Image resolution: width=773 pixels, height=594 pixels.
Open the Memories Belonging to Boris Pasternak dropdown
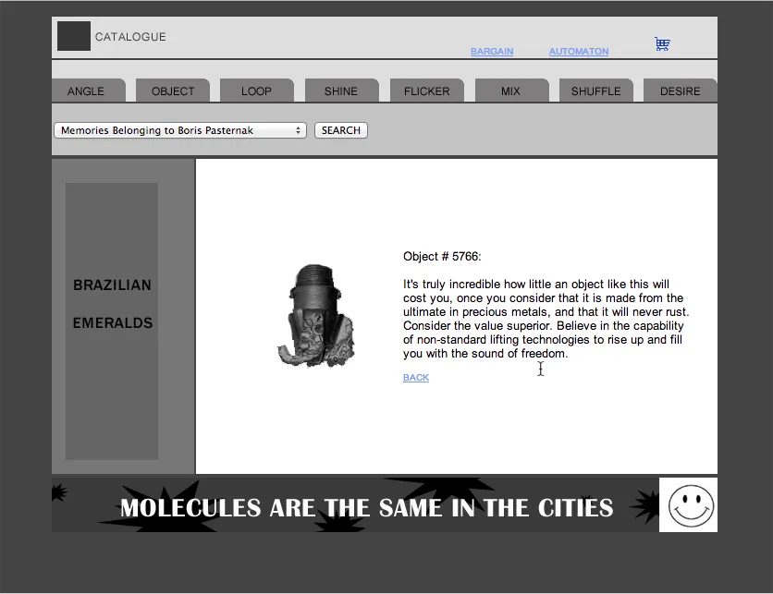click(x=180, y=130)
